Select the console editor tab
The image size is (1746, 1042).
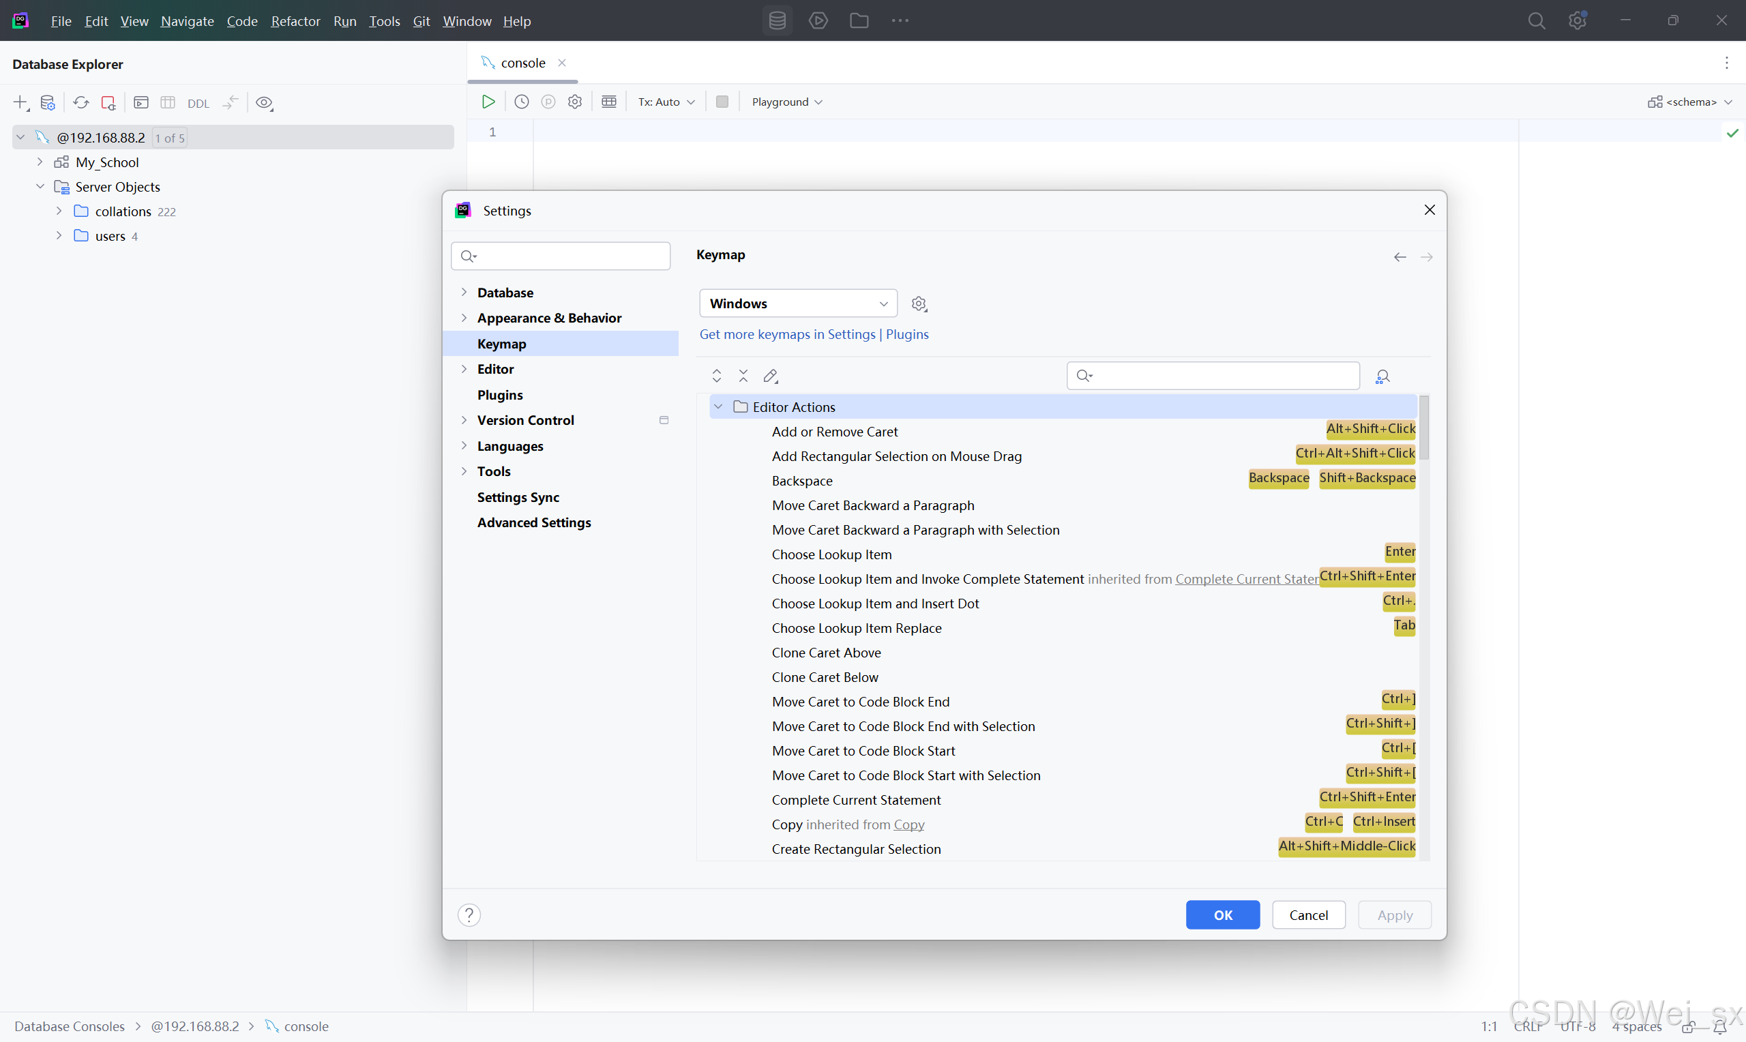[522, 63]
